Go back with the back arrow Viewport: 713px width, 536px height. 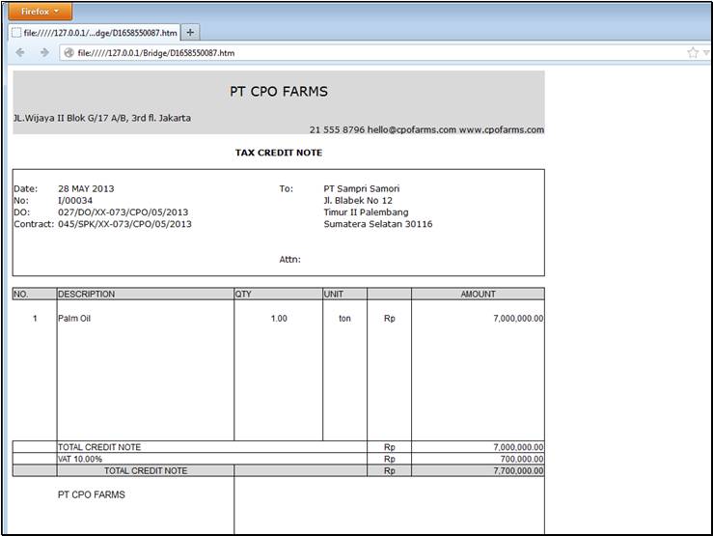[x=20, y=53]
